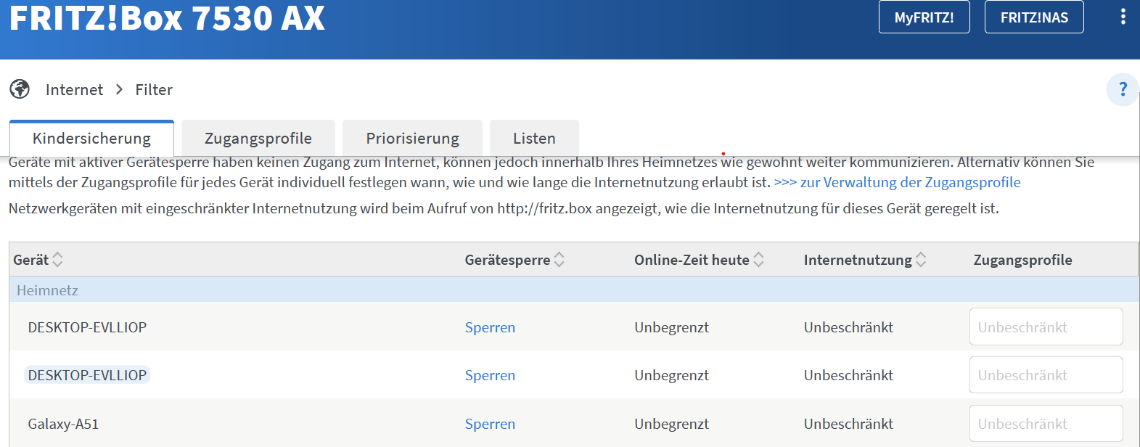Click Unbegrenzt in the Galaxy-A51 row
The image size is (1140, 447).
pos(671,424)
